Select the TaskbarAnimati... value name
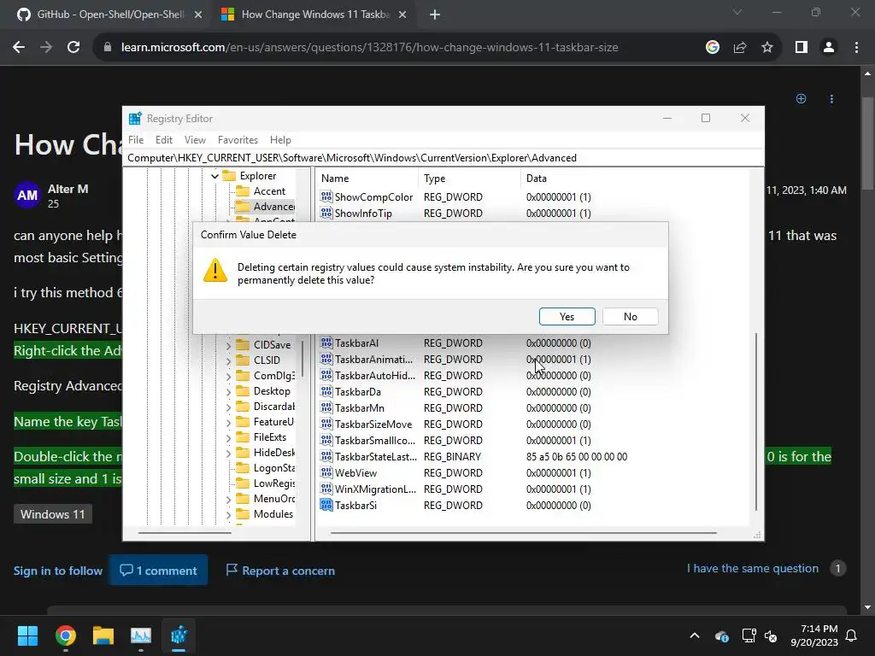 coord(374,360)
